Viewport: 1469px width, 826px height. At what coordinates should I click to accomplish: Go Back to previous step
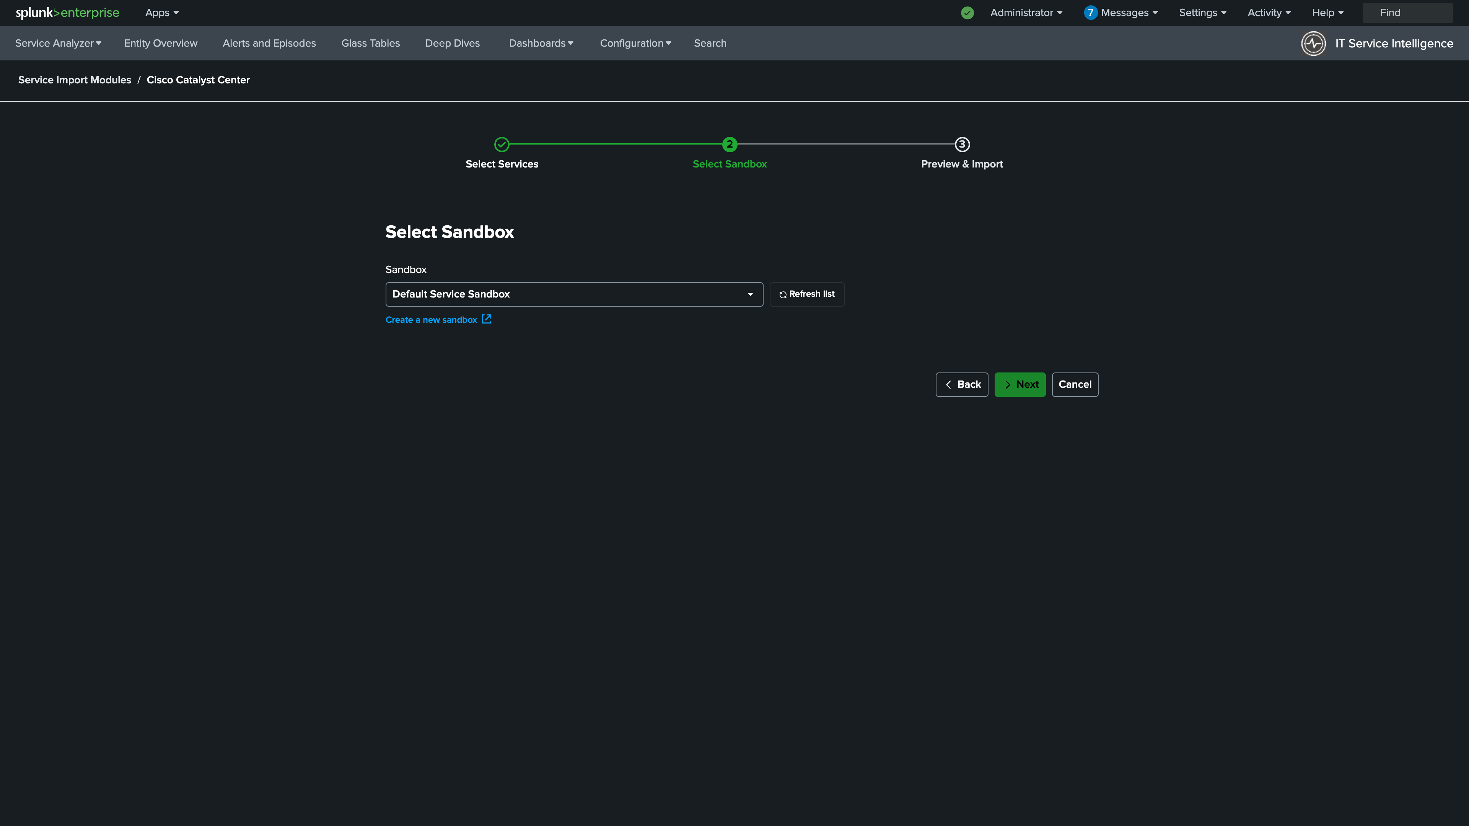point(961,384)
